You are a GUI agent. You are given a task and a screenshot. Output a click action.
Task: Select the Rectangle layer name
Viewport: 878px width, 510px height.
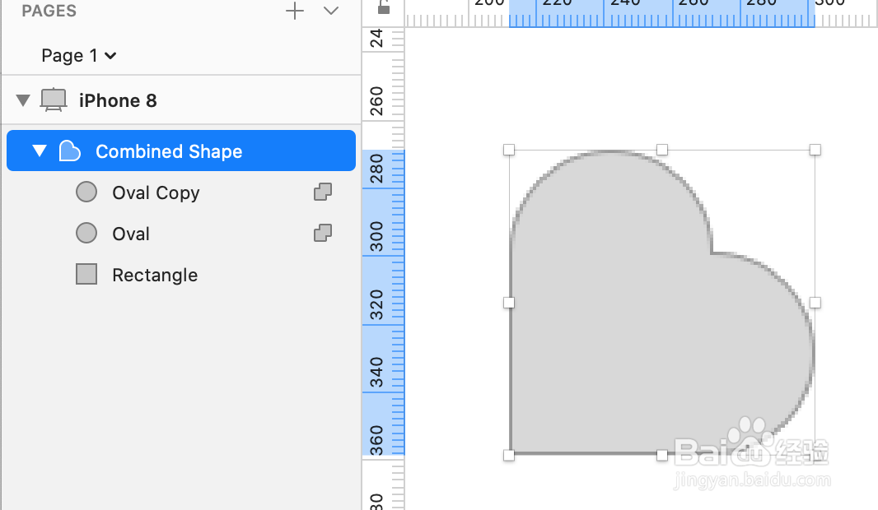coord(155,275)
